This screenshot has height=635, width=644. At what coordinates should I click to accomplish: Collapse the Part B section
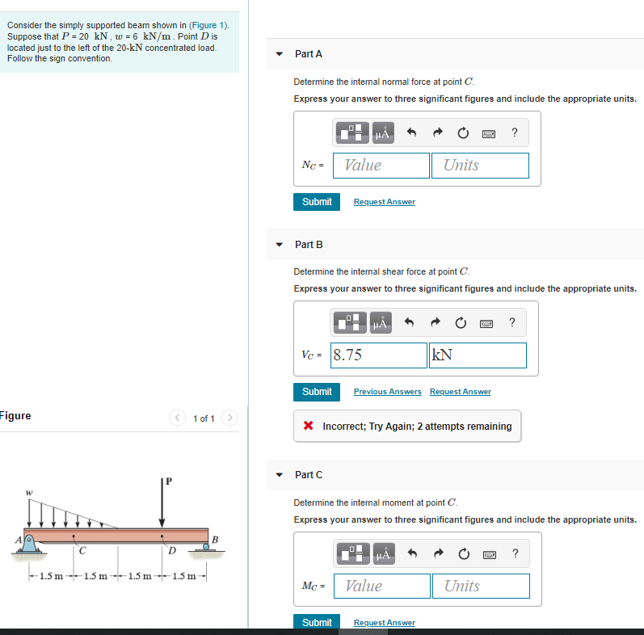(x=280, y=245)
